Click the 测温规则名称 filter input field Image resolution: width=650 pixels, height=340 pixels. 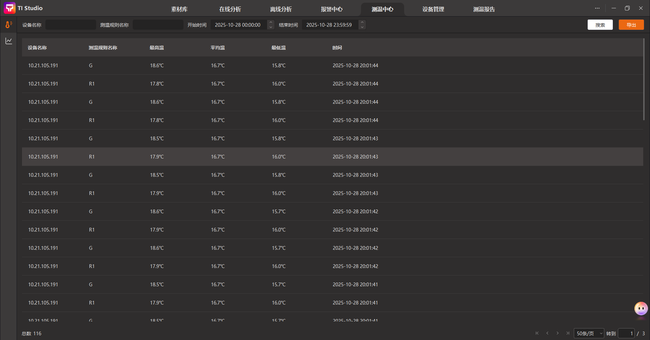click(x=158, y=25)
